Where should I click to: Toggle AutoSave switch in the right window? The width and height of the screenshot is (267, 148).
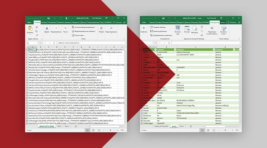(157, 18)
